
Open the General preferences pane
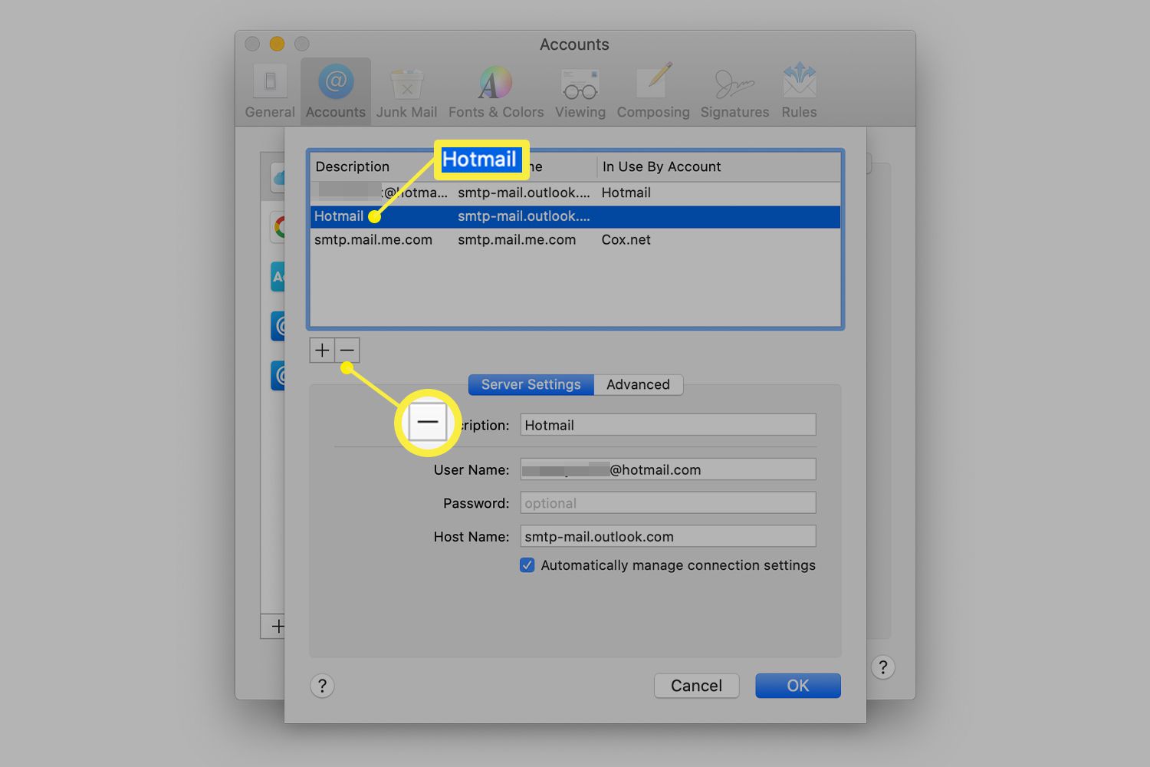pos(270,91)
